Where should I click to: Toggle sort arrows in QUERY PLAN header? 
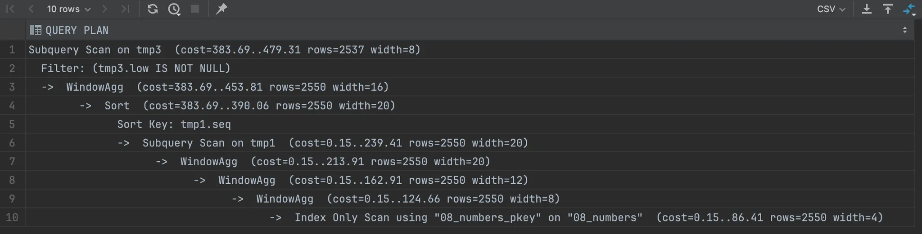[904, 30]
